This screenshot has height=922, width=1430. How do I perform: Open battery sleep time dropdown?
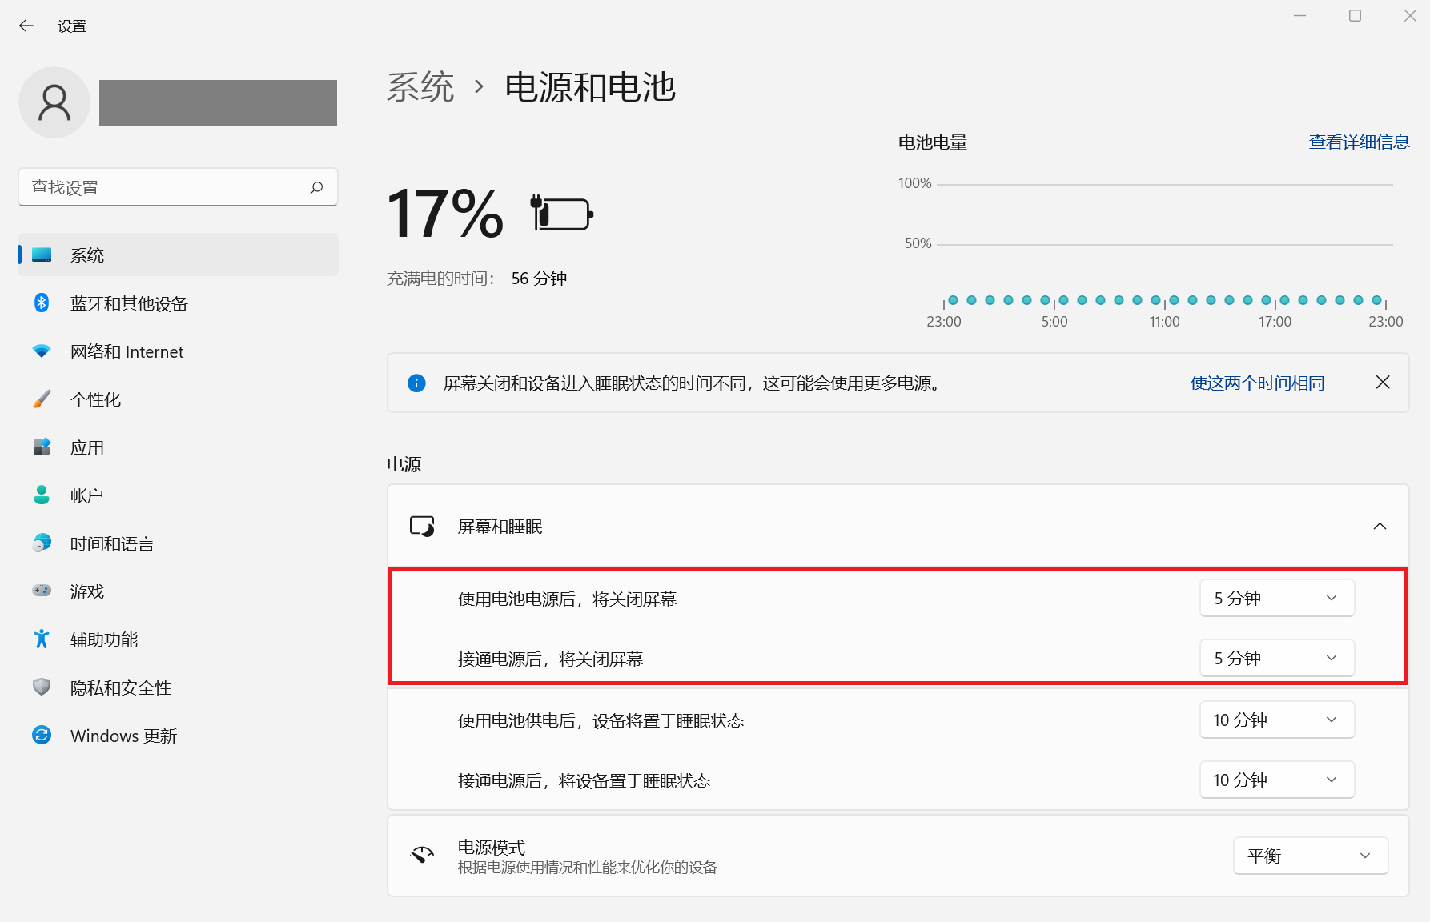[1276, 720]
